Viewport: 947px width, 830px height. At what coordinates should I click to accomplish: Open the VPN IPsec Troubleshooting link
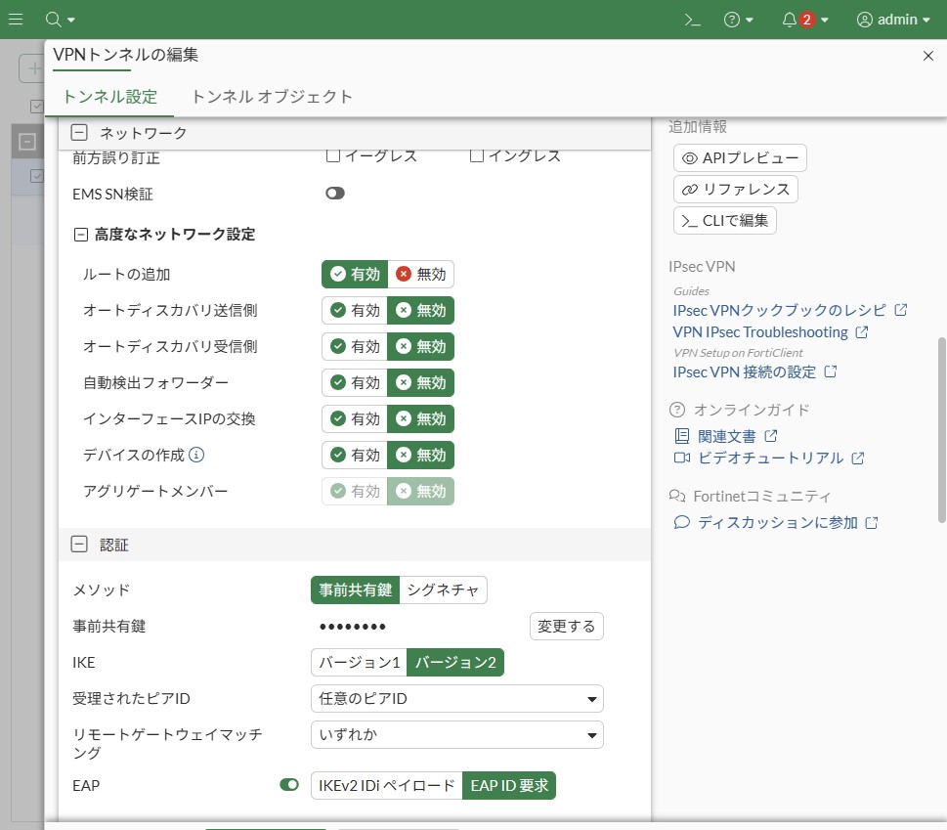coord(760,332)
